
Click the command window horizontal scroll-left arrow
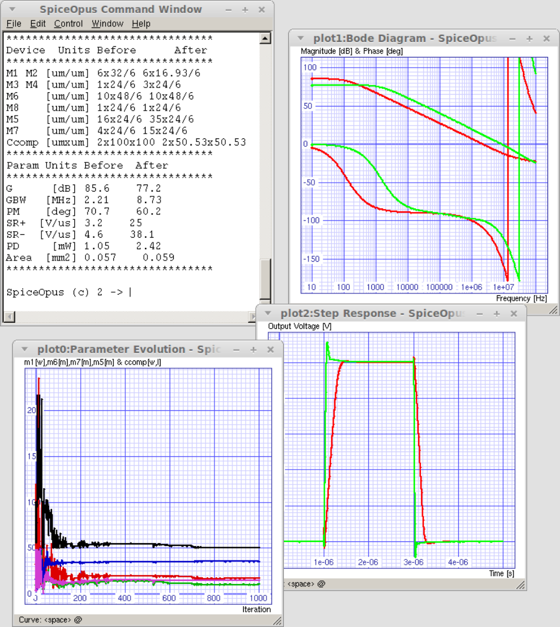click(x=9, y=317)
